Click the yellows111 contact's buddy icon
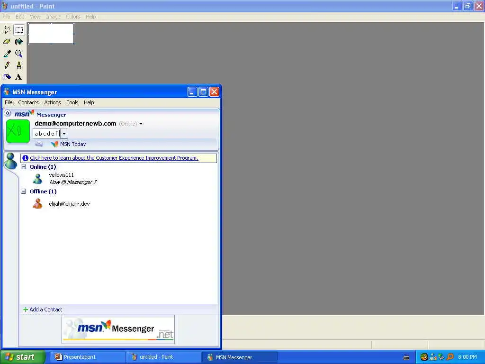This screenshot has height=364, width=485. click(38, 179)
